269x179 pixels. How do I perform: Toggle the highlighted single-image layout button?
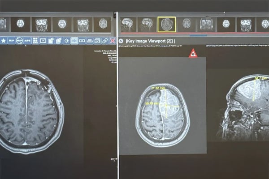click(74, 41)
